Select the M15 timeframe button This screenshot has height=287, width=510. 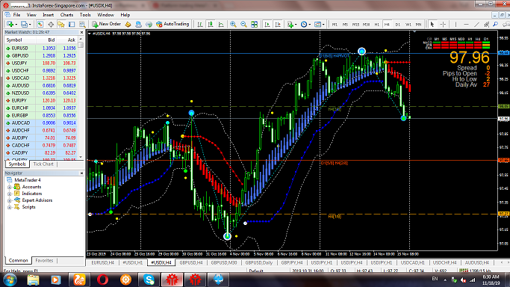click(x=355, y=25)
